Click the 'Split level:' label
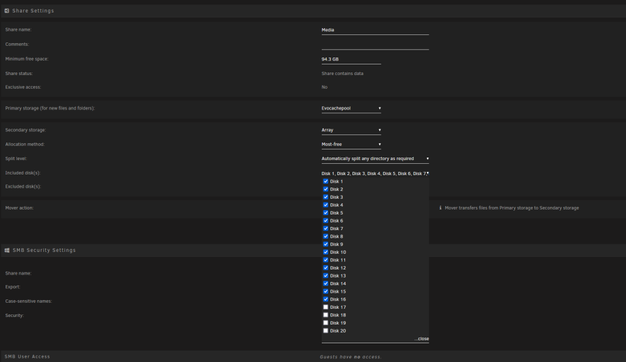 16,158
